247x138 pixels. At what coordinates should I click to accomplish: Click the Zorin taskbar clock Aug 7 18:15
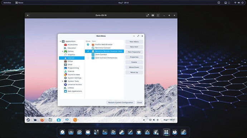point(169,120)
